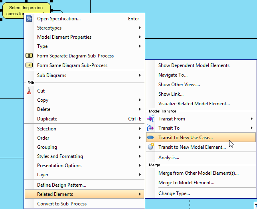
Task: Open Styles and Formatting submenu
Action: coord(84,156)
